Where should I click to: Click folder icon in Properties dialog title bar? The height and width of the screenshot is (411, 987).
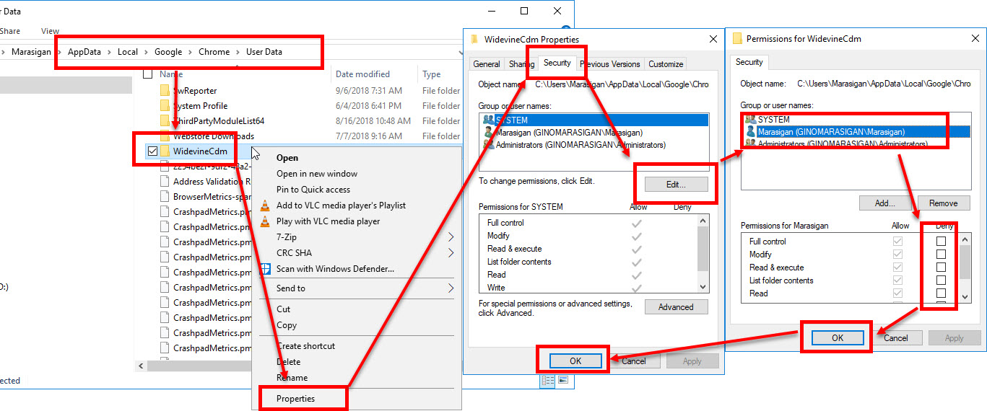pyautogui.click(x=474, y=39)
